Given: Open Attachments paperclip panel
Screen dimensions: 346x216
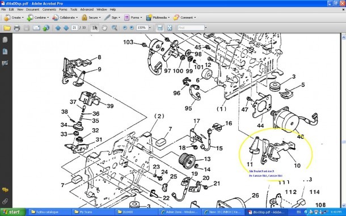Looking at the screenshot, I should tap(5, 201).
